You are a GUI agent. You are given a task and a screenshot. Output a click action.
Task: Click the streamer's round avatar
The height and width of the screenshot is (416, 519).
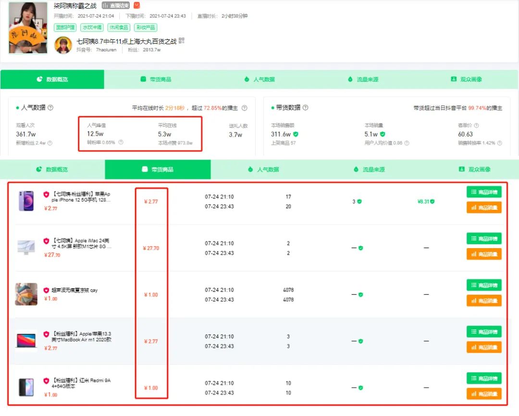[x=63, y=45]
